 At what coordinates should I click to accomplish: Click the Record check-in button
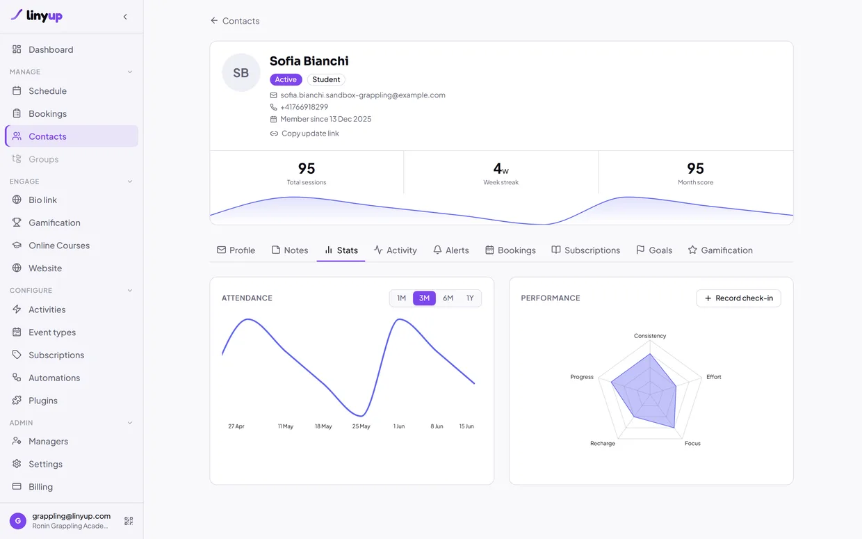tap(738, 298)
